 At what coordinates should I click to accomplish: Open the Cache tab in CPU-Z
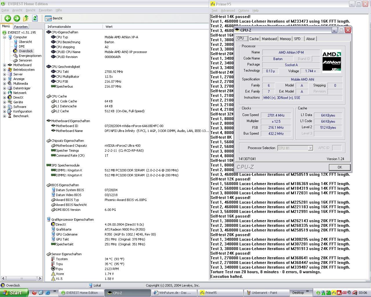(254, 39)
